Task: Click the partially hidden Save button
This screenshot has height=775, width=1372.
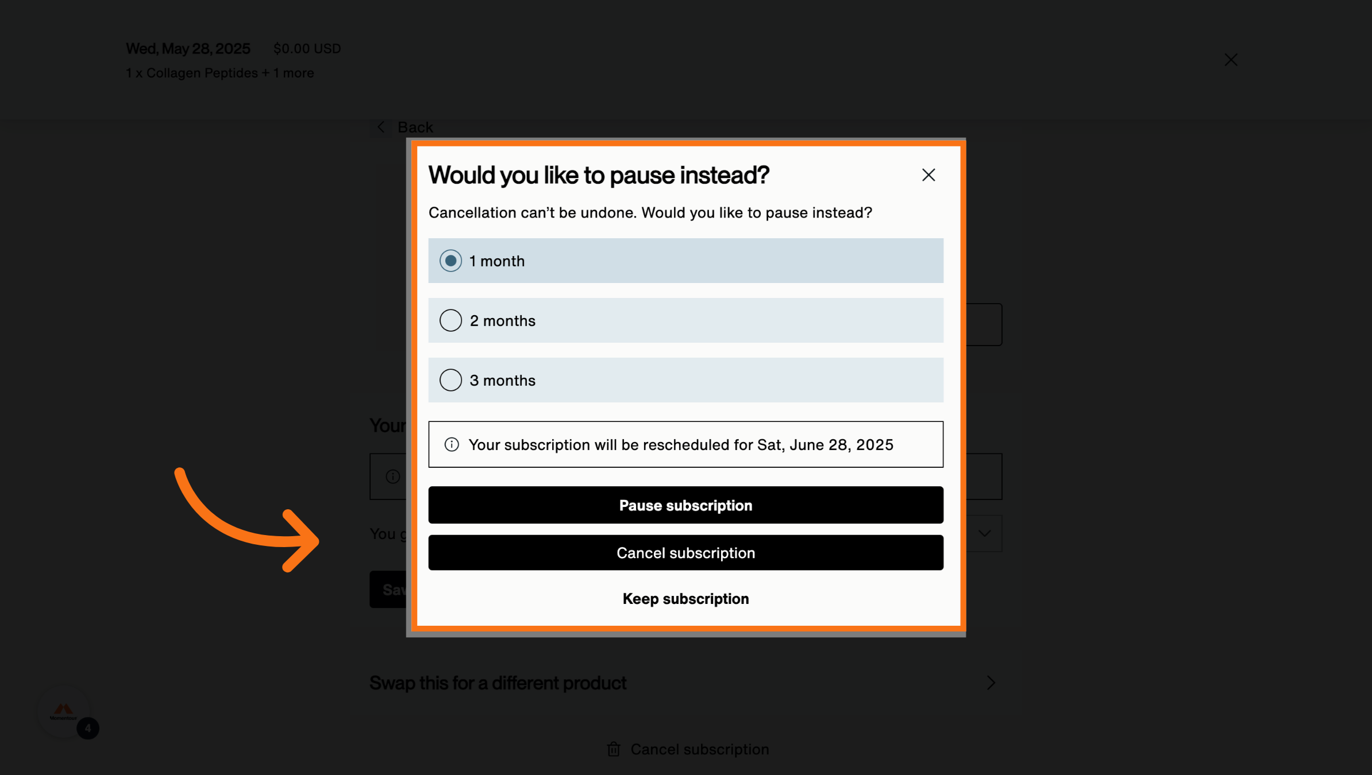Action: (x=388, y=590)
